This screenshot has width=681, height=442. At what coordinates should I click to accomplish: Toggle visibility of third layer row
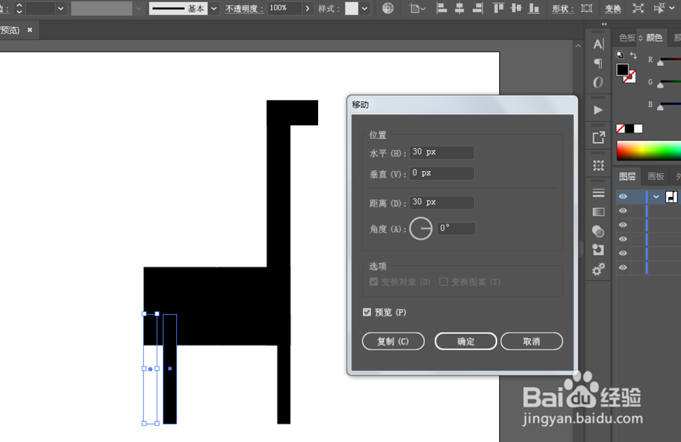623,224
